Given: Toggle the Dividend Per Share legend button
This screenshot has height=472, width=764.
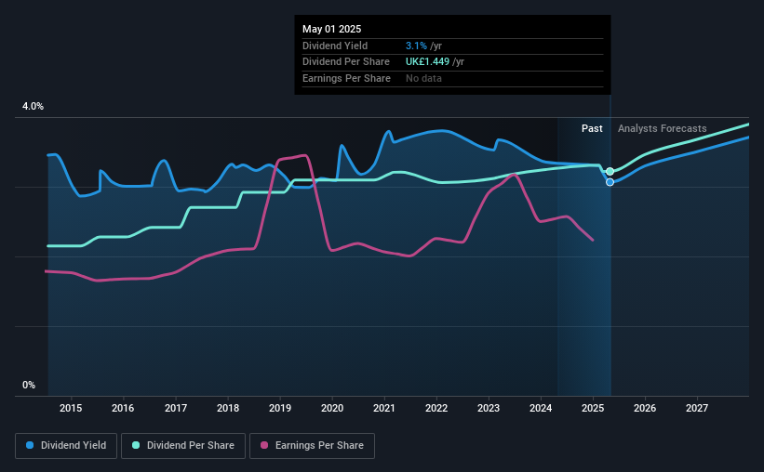Looking at the screenshot, I should click(x=183, y=446).
